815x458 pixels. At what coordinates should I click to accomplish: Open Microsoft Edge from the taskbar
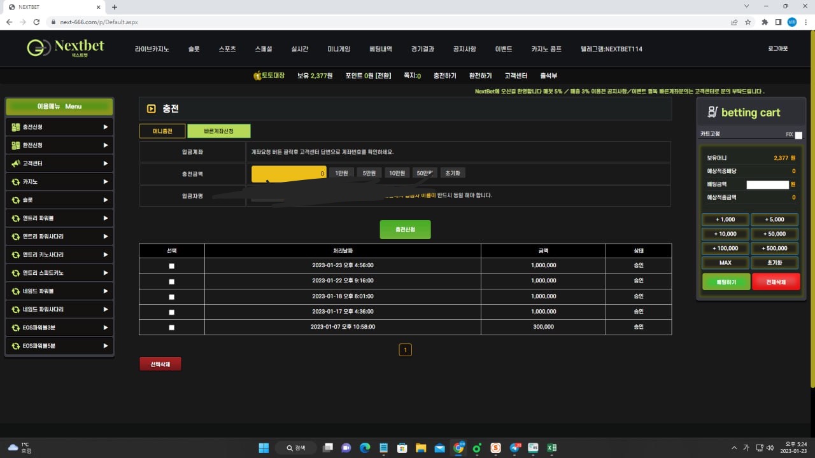tap(365, 448)
